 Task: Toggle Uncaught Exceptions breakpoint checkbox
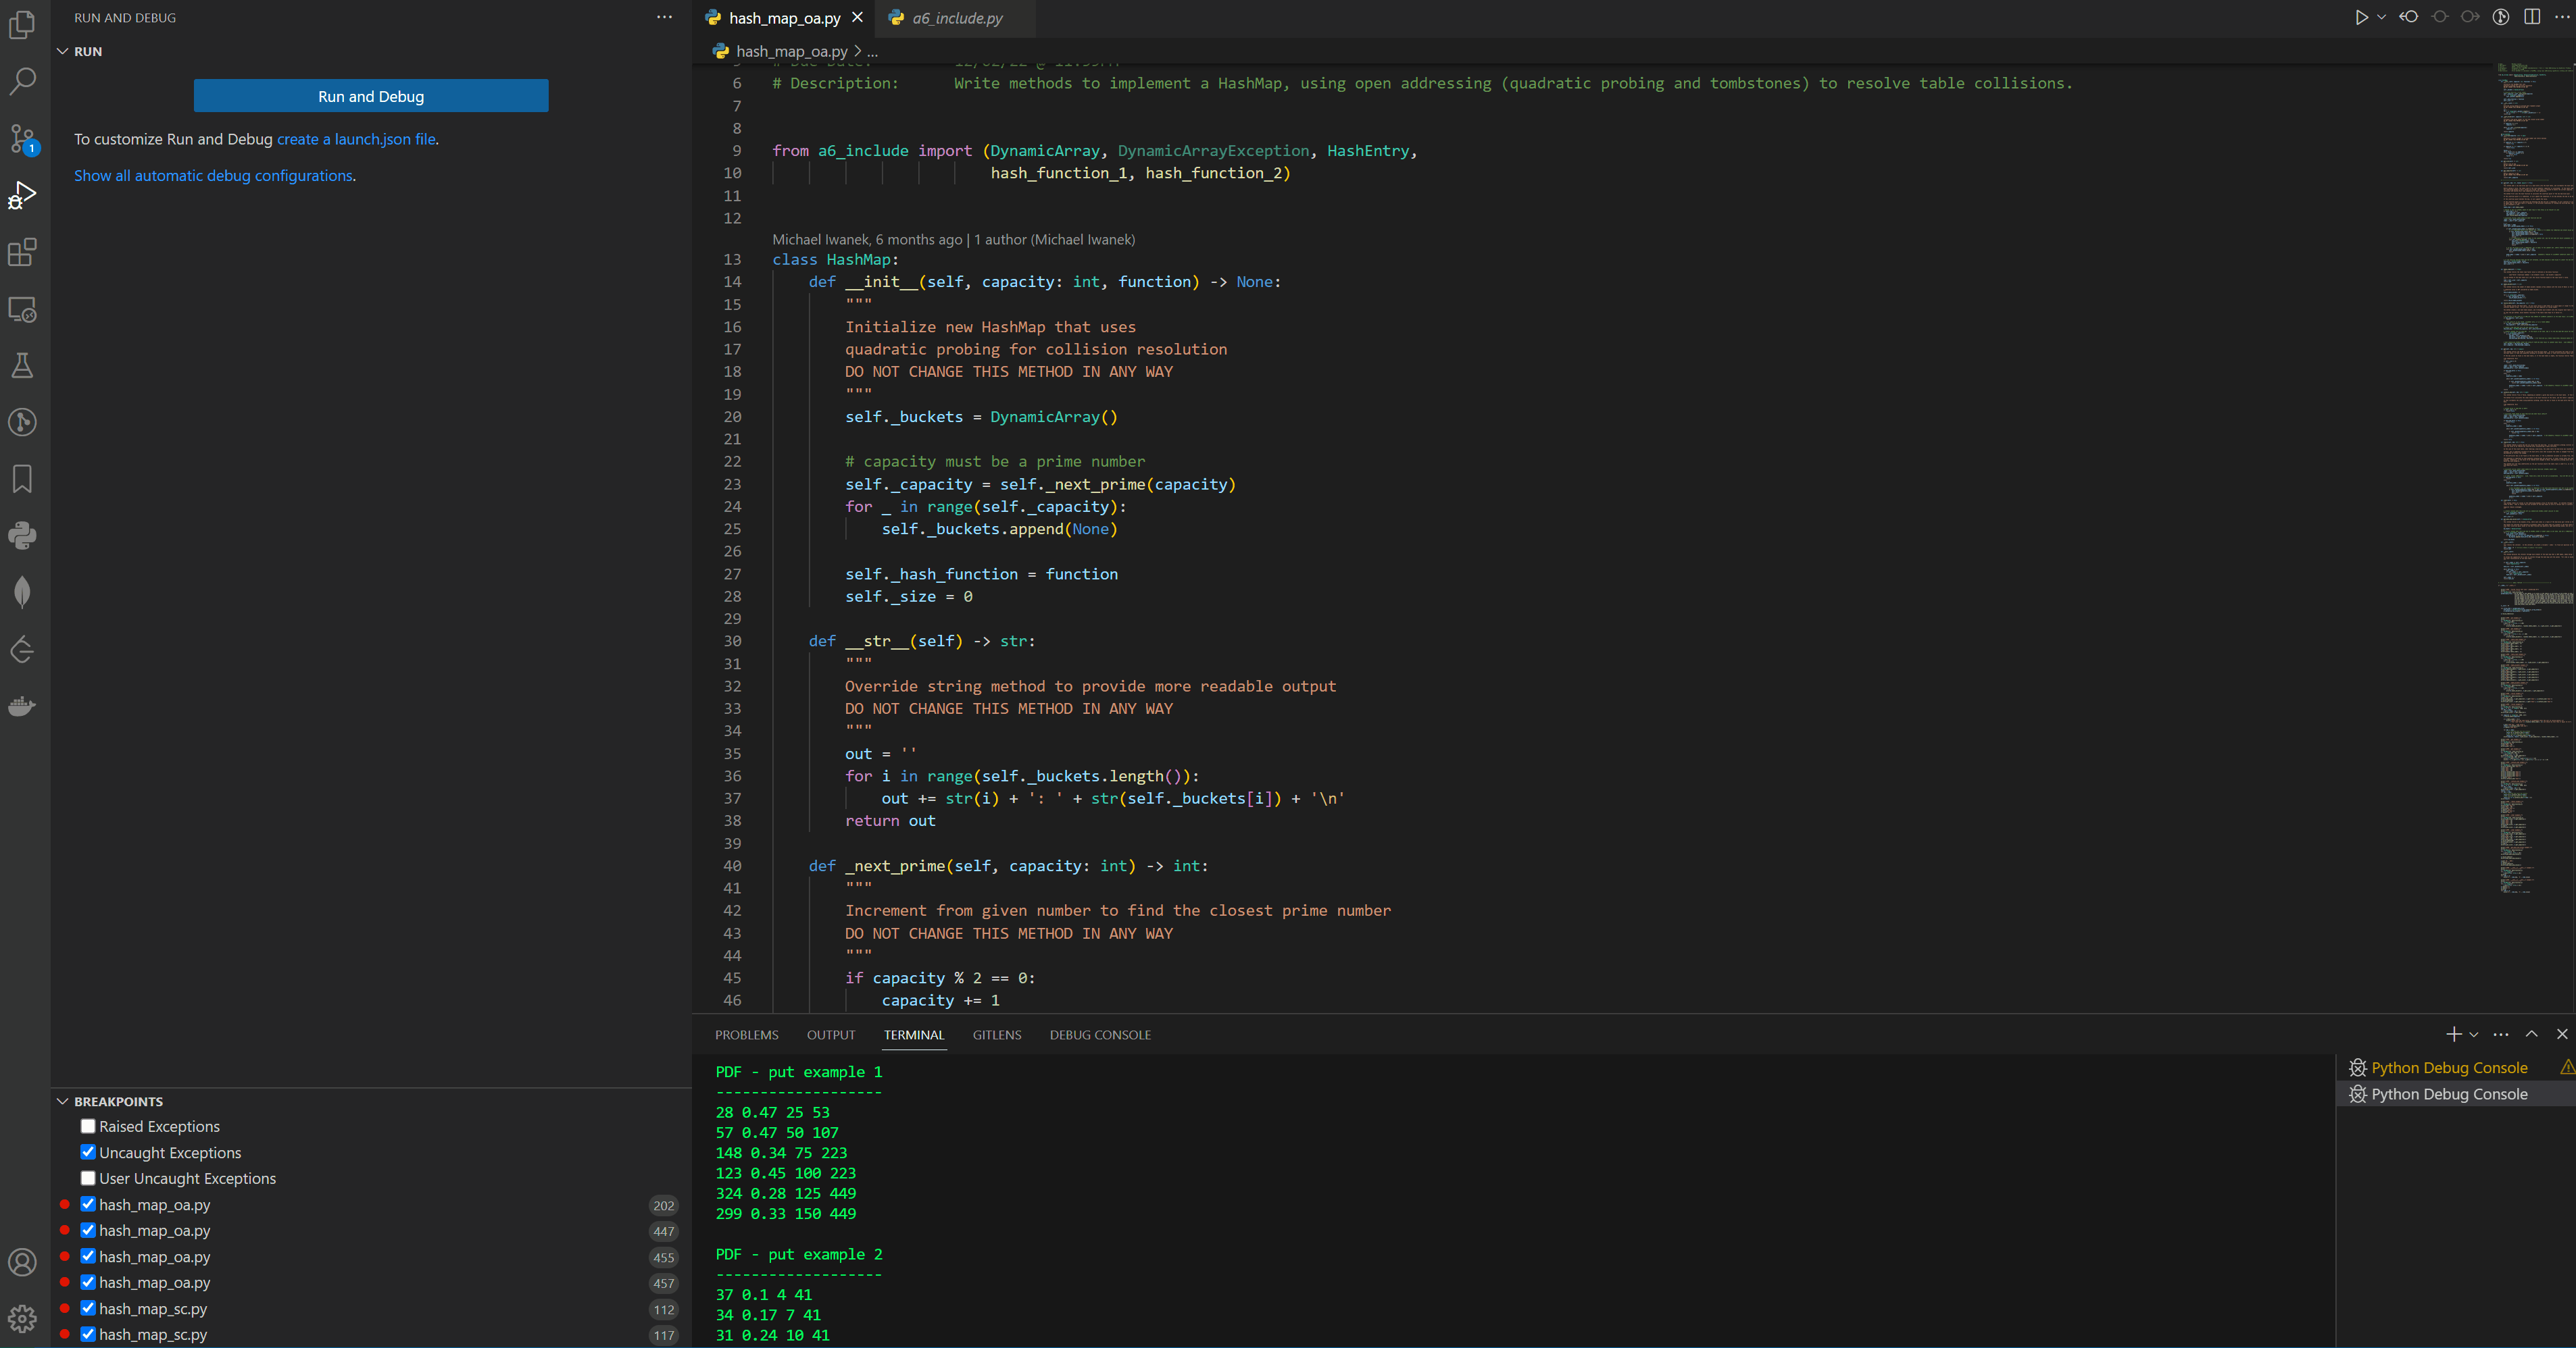click(x=88, y=1152)
